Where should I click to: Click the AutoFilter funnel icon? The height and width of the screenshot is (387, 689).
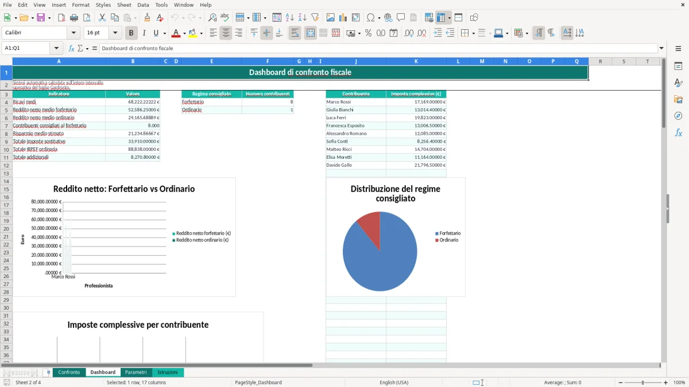[315, 18]
